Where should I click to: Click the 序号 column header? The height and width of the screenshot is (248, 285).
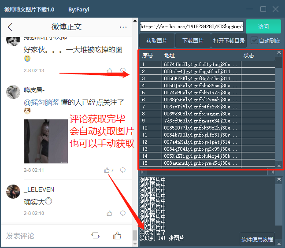[x=148, y=56]
